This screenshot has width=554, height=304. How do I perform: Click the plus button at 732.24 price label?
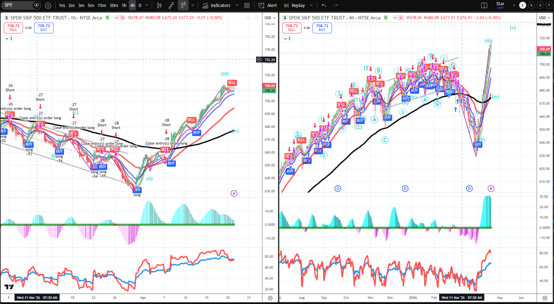(x=259, y=60)
